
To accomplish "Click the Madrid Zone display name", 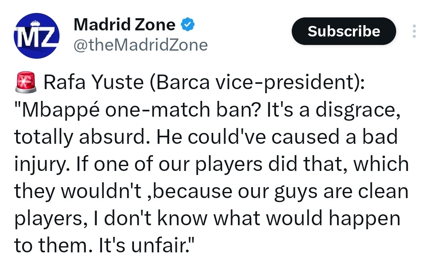I will (125, 25).
